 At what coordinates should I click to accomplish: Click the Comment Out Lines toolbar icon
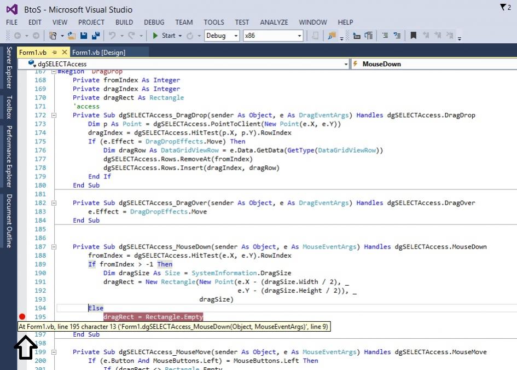pos(385,36)
